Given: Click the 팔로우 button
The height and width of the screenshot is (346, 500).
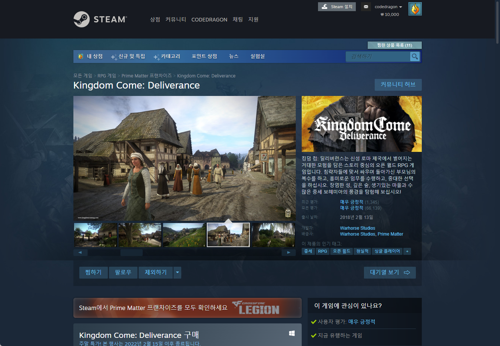Looking at the screenshot, I should click(123, 272).
